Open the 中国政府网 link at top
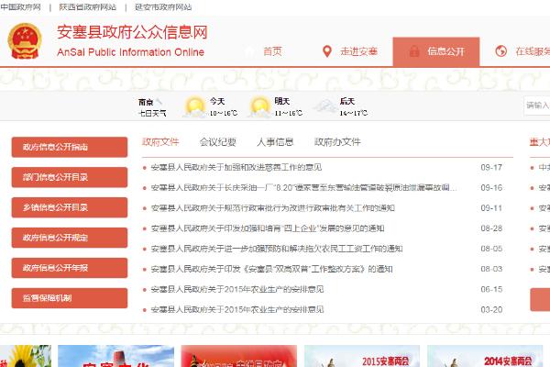Image resolution: width=550 pixels, height=367 pixels. pyautogui.click(x=20, y=6)
